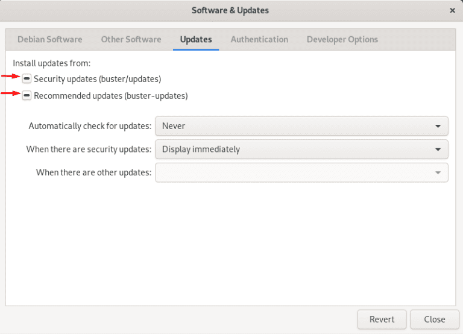Select the Updates tab
463x334 pixels.
point(196,39)
